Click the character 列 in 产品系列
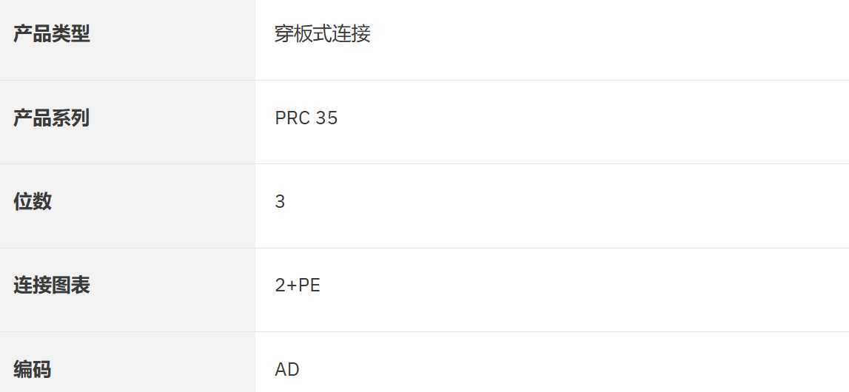Image resolution: width=849 pixels, height=392 pixels. [x=81, y=118]
